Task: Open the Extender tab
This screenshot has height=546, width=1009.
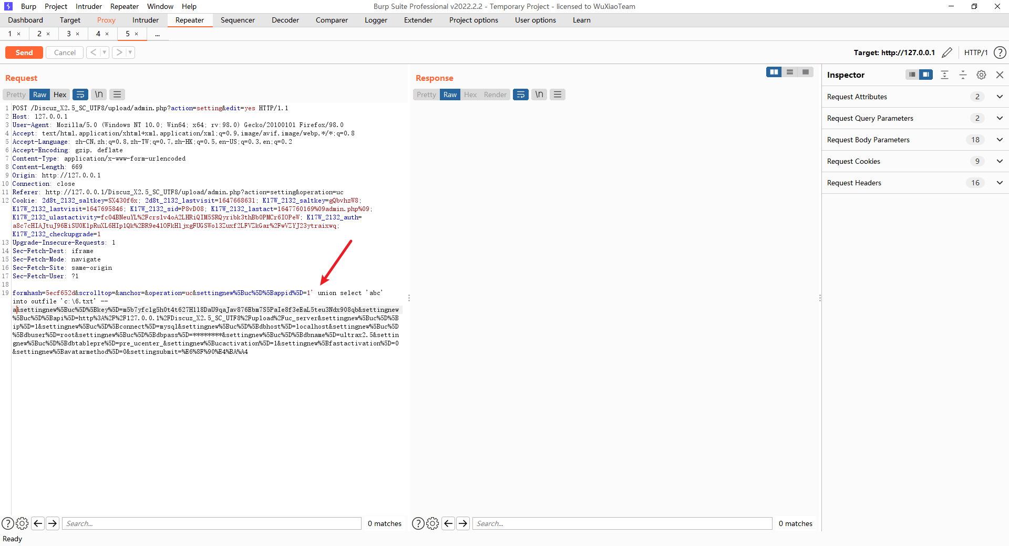Action: coord(418,20)
